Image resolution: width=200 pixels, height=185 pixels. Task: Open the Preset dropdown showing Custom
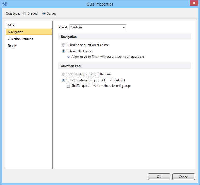tap(98, 27)
